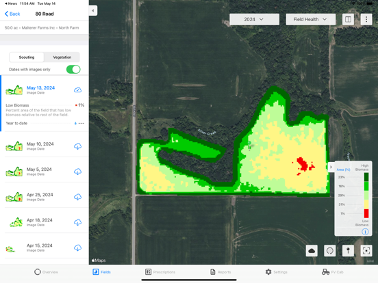Viewport: 378px width, 283px height.
Task: Open the 2024 year dropdown
Action: [254, 20]
